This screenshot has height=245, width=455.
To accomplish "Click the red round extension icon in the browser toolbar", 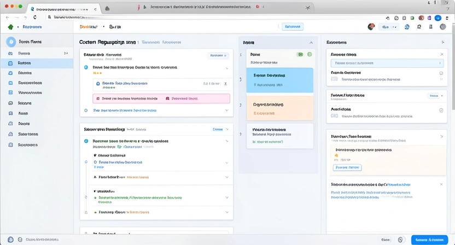I will click(421, 18).
